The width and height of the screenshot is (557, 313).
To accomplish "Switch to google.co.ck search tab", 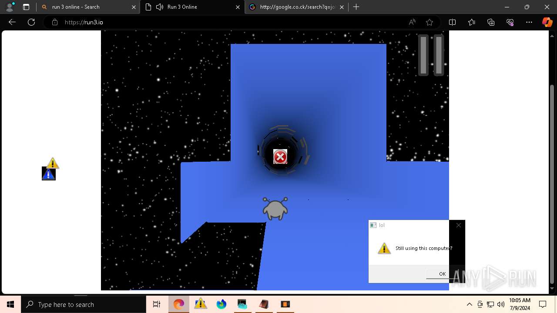I will tap(297, 7).
